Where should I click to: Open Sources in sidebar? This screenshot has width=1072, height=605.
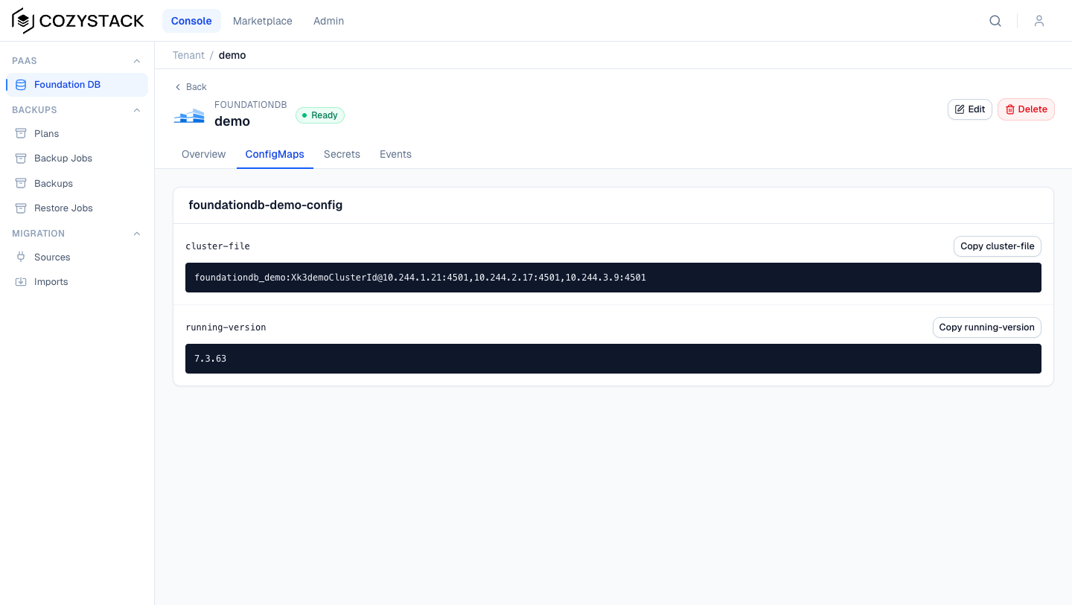point(77,257)
